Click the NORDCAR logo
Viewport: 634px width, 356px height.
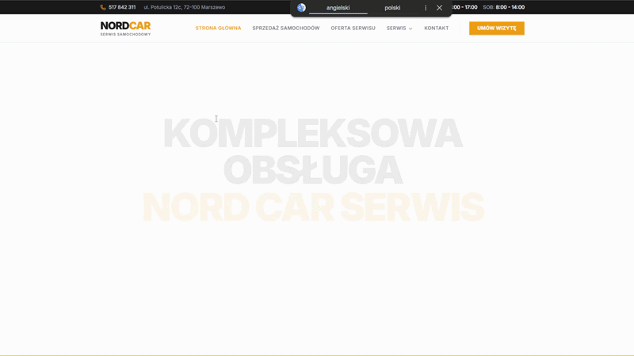pyautogui.click(x=125, y=28)
